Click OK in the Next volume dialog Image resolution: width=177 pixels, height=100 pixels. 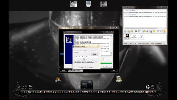[82, 67]
